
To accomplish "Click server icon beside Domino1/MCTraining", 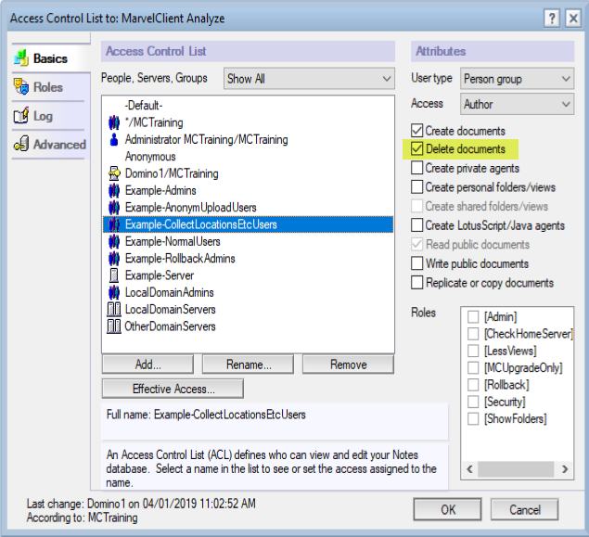I will tap(114, 173).
